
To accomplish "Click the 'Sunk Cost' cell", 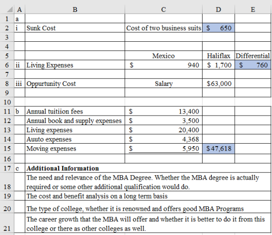I will (75, 28).
